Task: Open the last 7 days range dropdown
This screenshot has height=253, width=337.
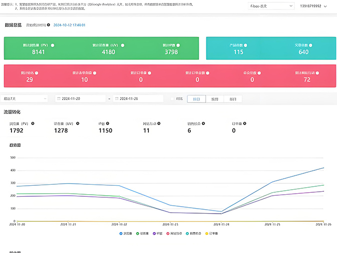Action: (24, 99)
